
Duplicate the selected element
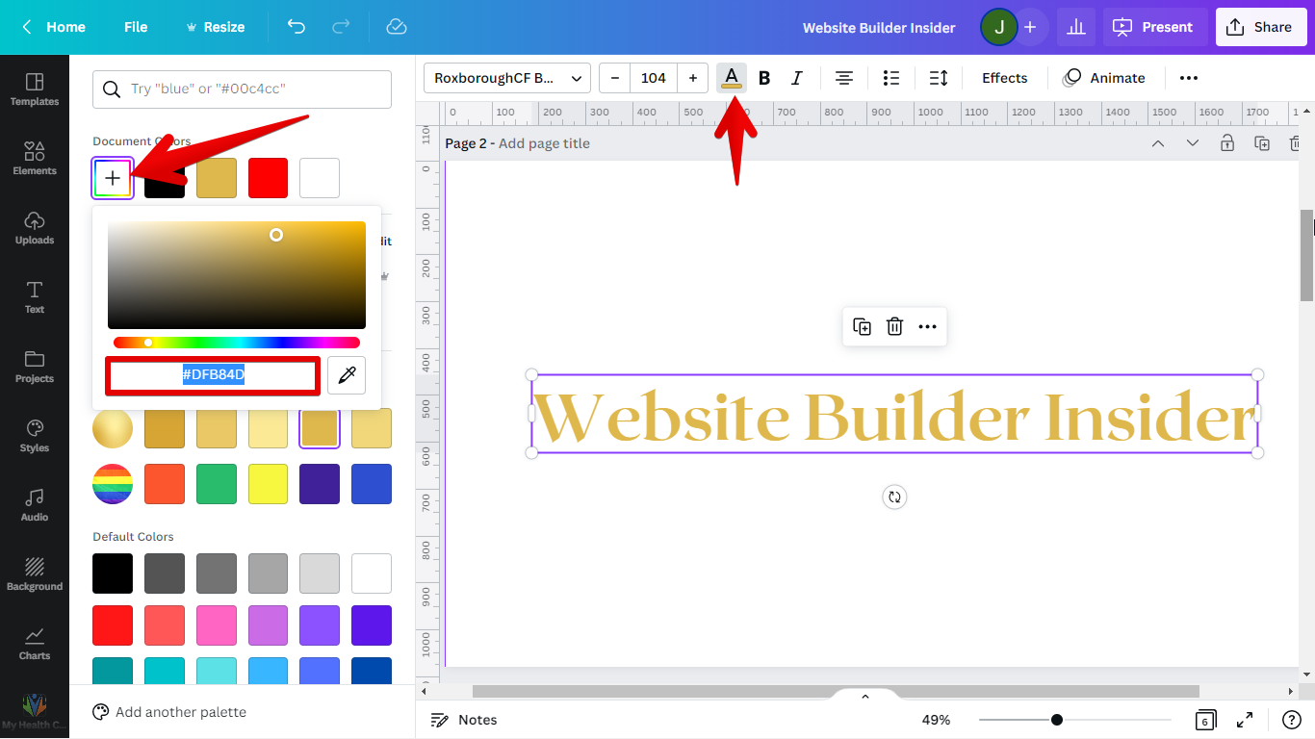click(863, 327)
